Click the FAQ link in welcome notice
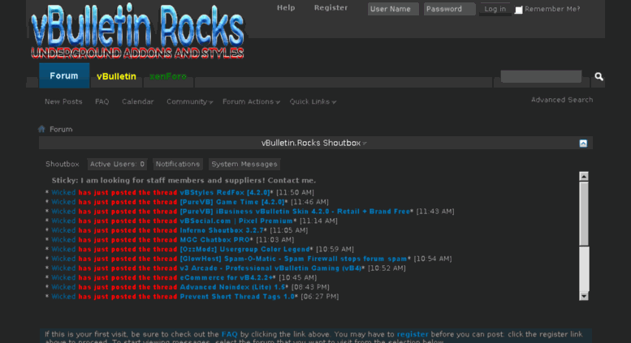 [x=229, y=334]
